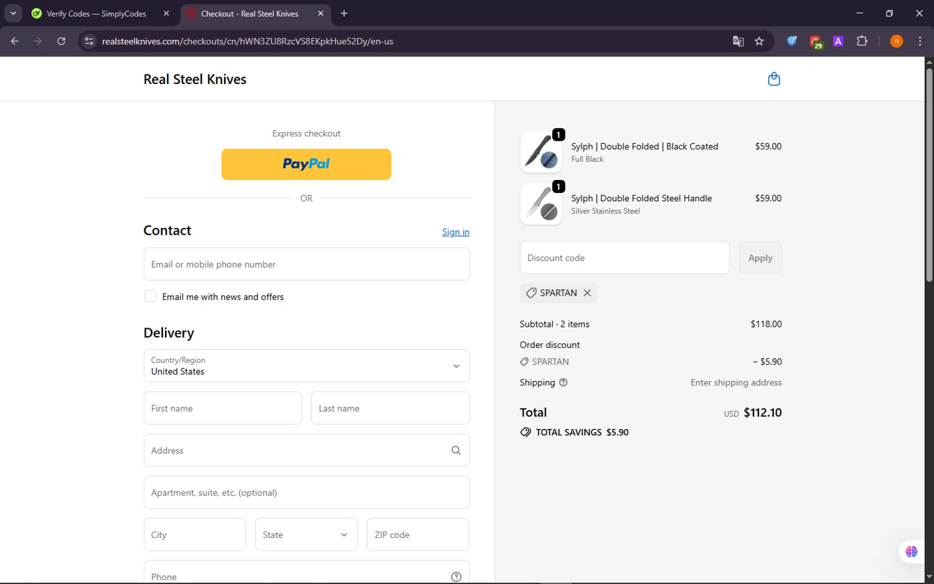Focus the Email or mobile phone field
Screen dimensions: 934x584
tap(306, 264)
